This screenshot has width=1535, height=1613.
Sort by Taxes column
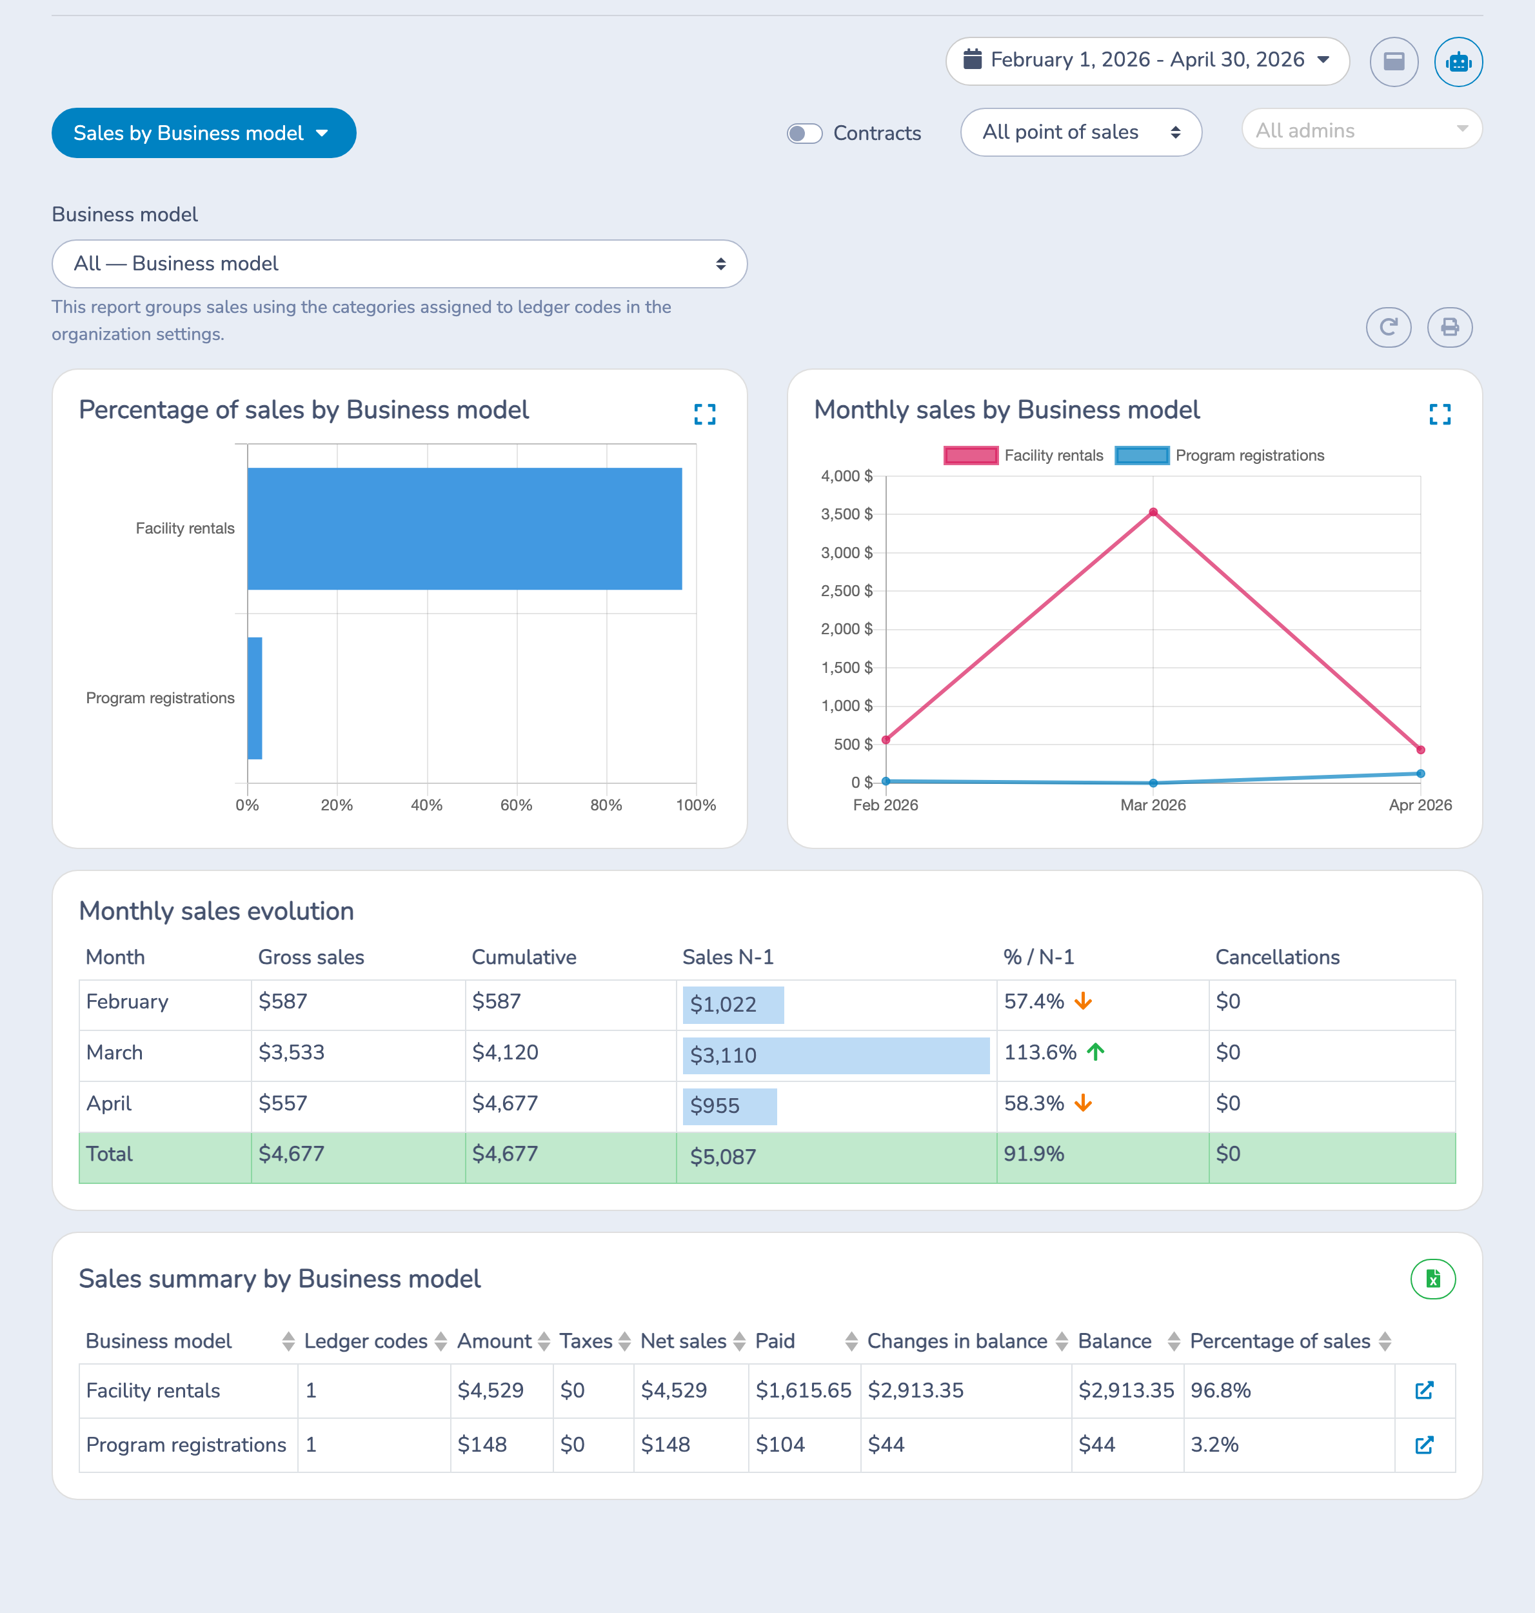(x=624, y=1341)
